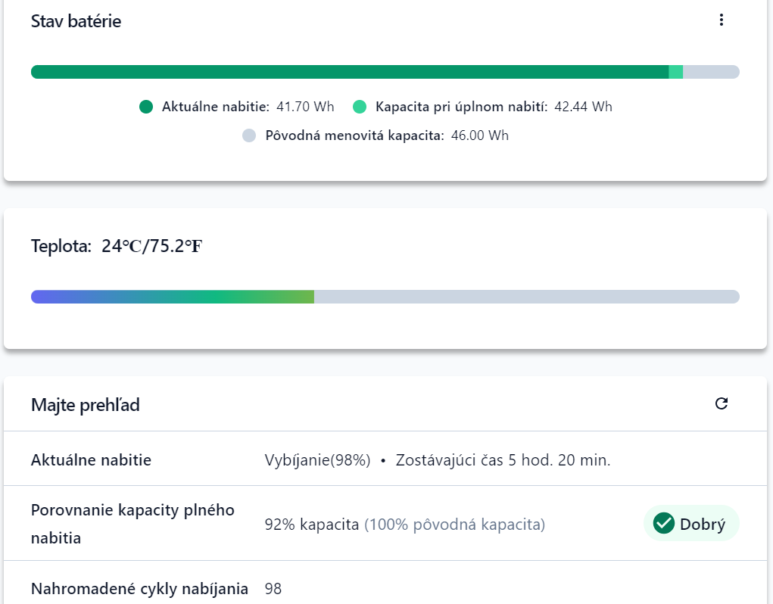Click the Dobrý status badge
The image size is (773, 604).
pos(690,523)
